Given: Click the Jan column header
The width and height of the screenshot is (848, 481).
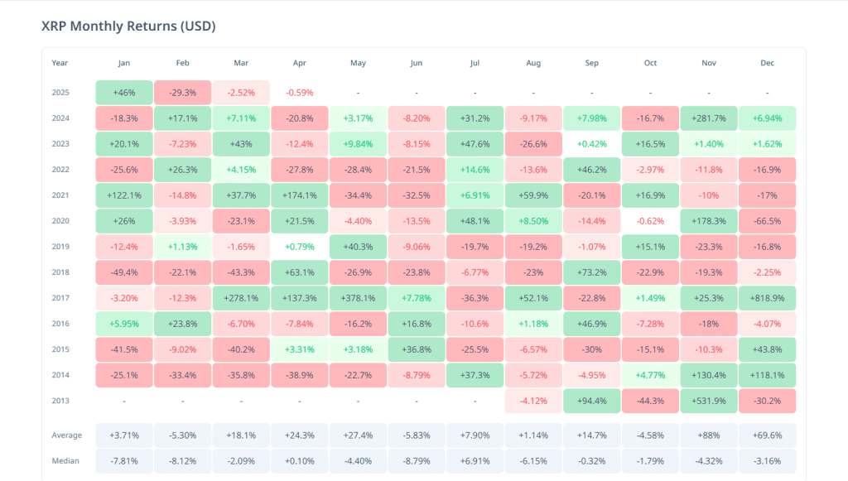Looking at the screenshot, I should coord(124,63).
